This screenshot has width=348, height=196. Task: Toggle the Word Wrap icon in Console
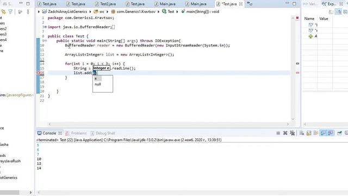coord(316,133)
